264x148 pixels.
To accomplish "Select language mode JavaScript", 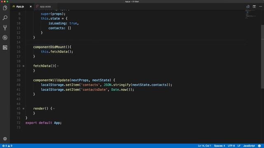I will [249, 146].
